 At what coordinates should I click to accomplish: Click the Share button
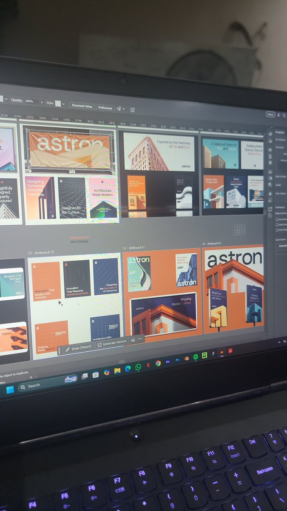pos(270,115)
